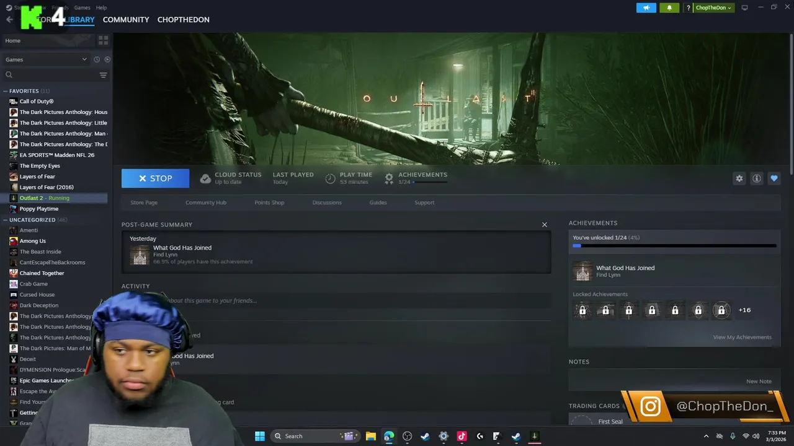Select Call of Duty in the library
Viewport: 794px width, 446px height.
(x=37, y=102)
